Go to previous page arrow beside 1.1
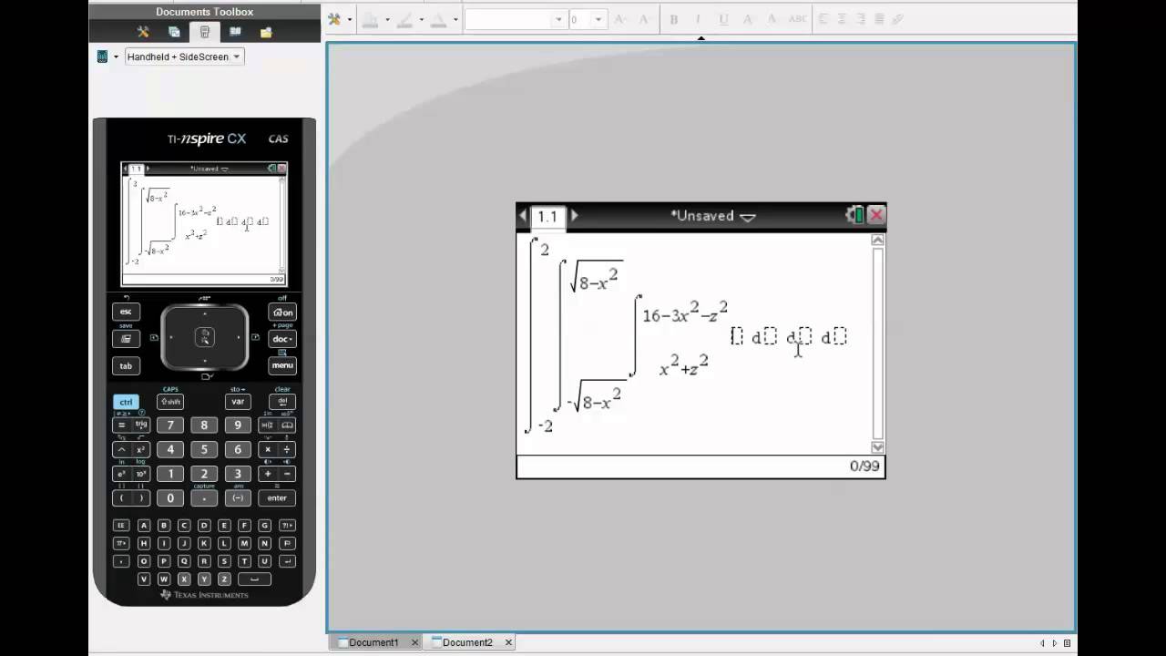 tap(523, 216)
